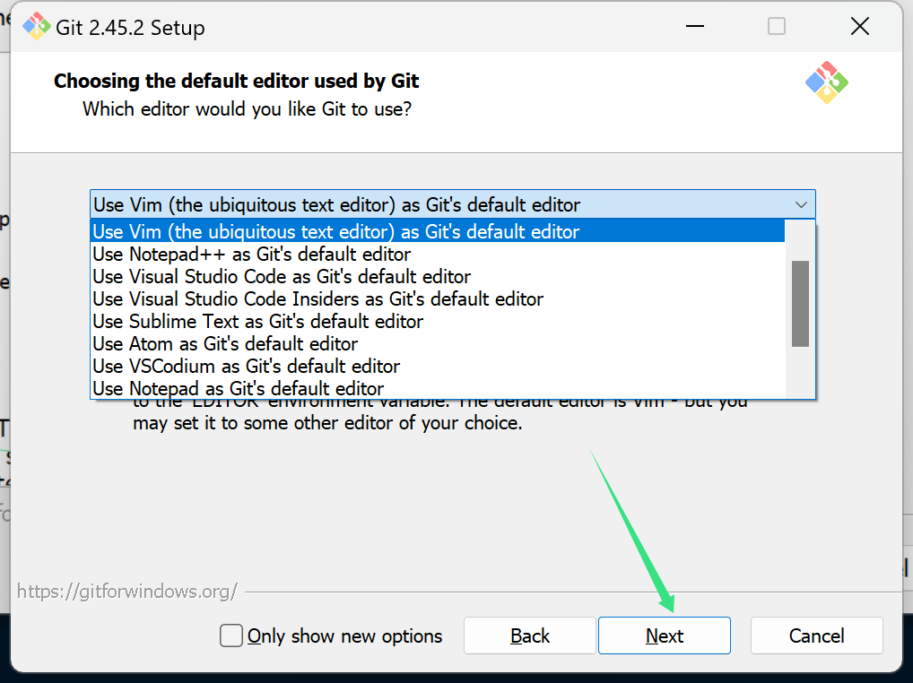Pick Visual Studio Code as default editor
Viewport: 913px width, 683px height.
[x=282, y=277]
